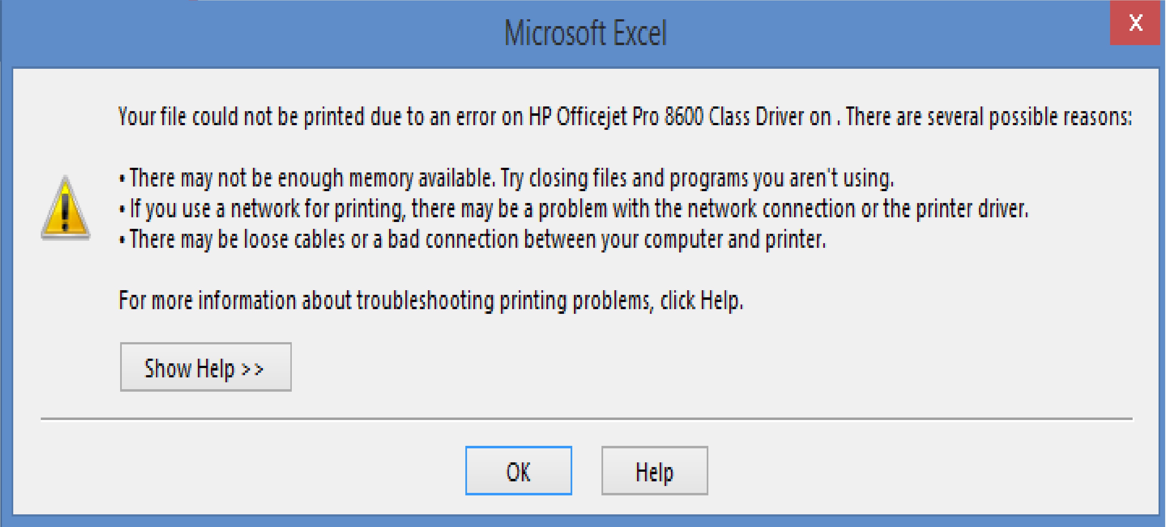Click the words "click Help." ending the last sentence
1166x527 pixels.
pyautogui.click(x=701, y=301)
